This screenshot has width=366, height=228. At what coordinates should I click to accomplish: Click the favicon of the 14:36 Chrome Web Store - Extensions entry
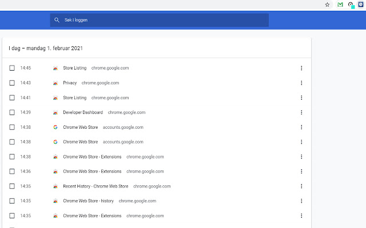55,172
